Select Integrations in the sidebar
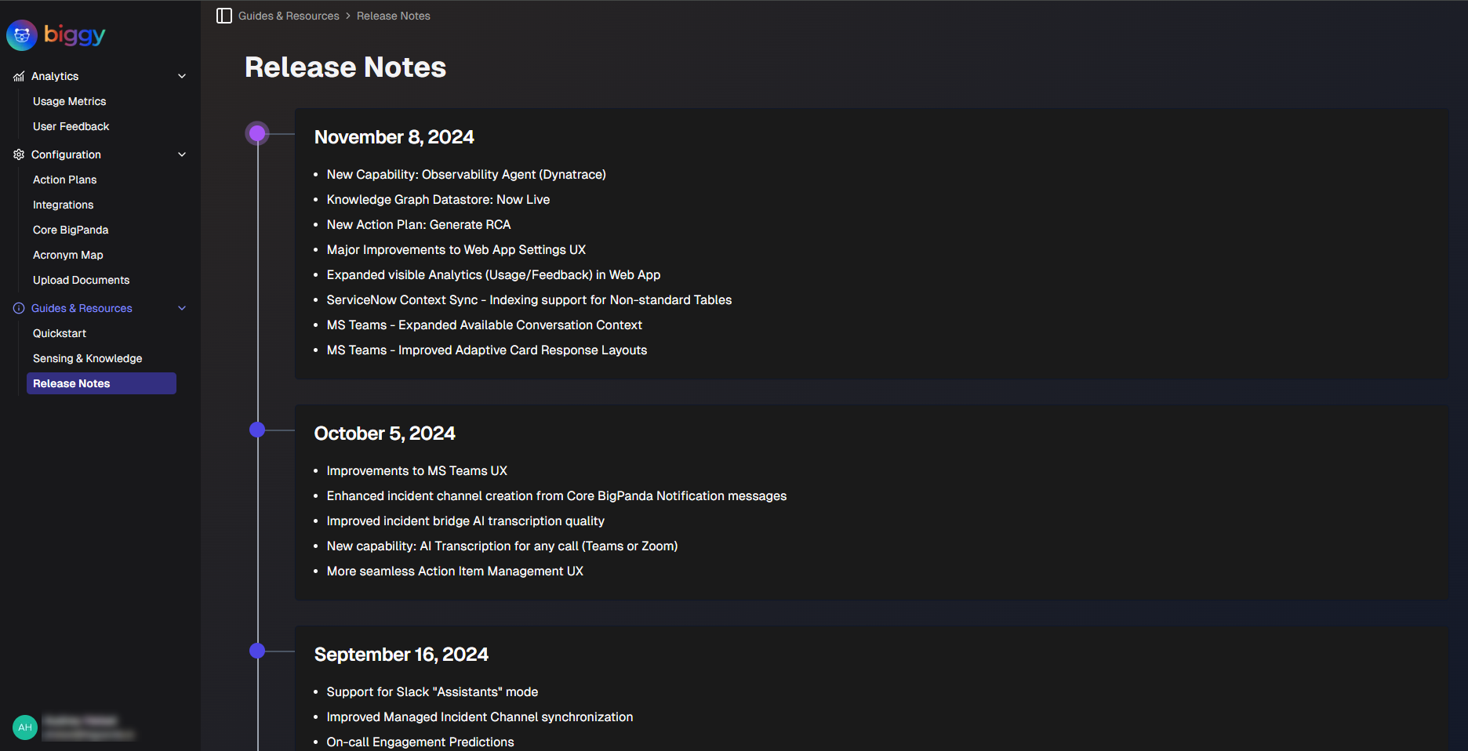 pyautogui.click(x=63, y=205)
